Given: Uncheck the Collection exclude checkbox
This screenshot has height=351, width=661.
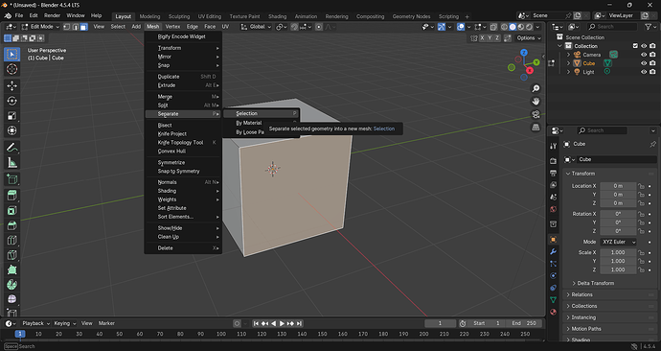Looking at the screenshot, I should coord(635,46).
